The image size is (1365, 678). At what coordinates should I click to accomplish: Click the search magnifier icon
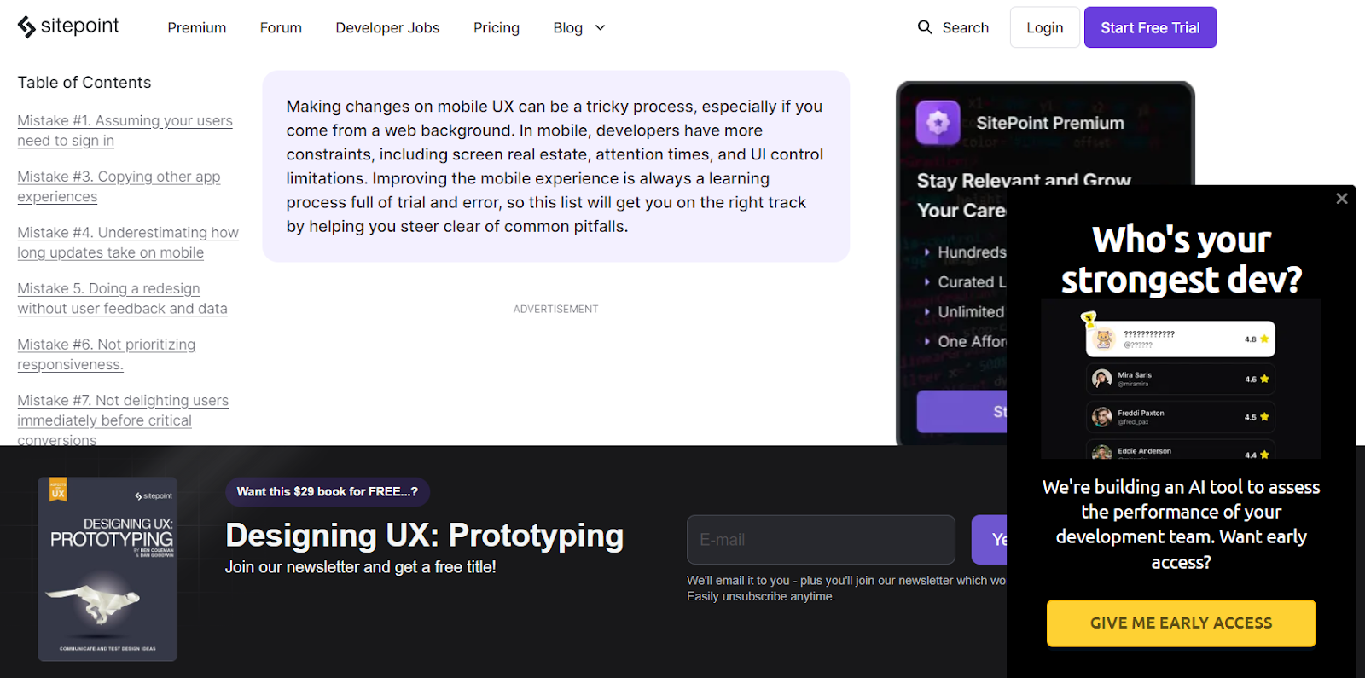coord(925,27)
